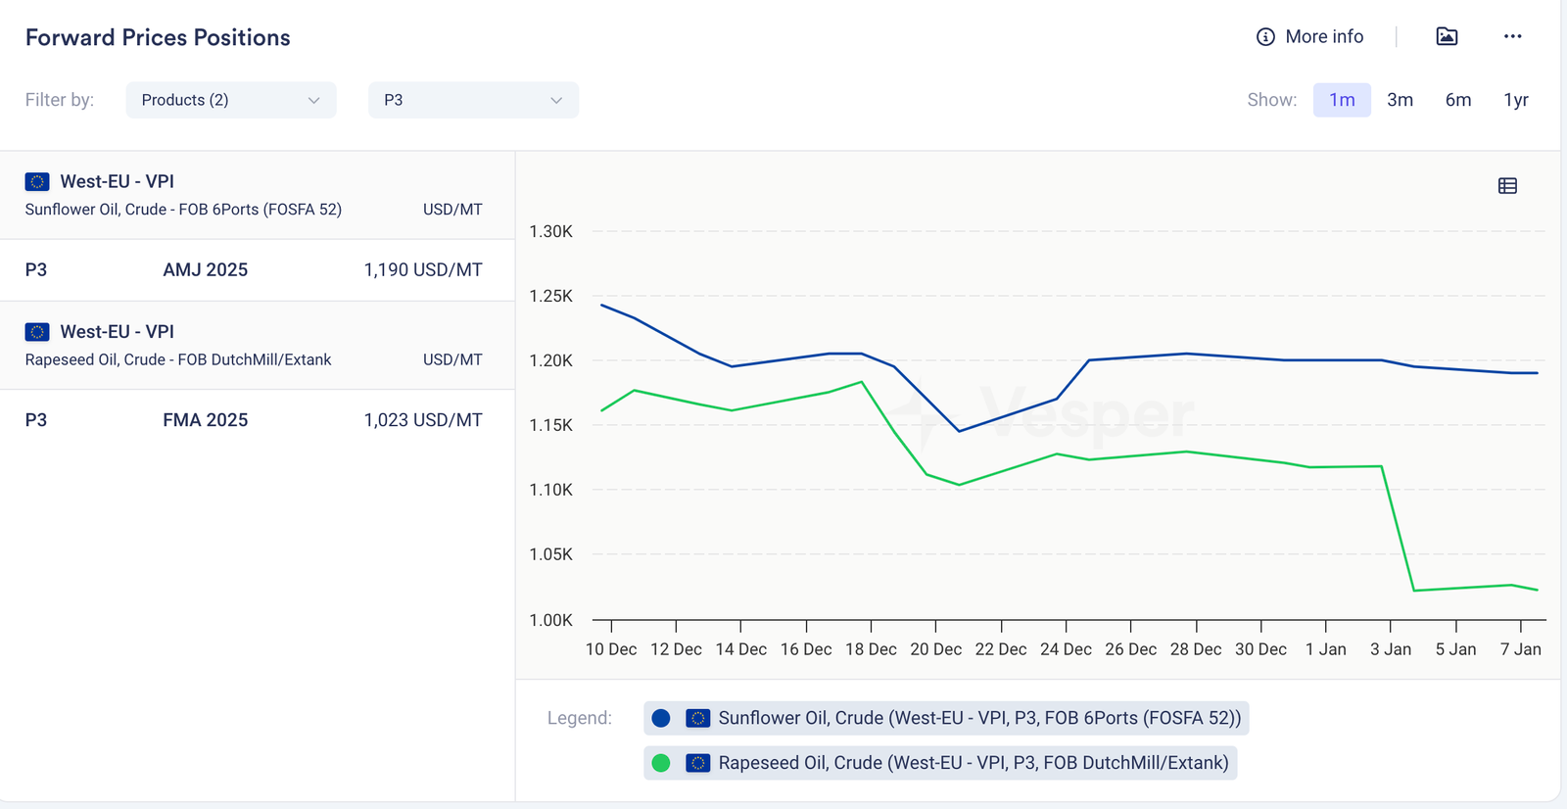This screenshot has height=809, width=1567.
Task: Open the Products (2) filter dropdown
Action: [x=230, y=100]
